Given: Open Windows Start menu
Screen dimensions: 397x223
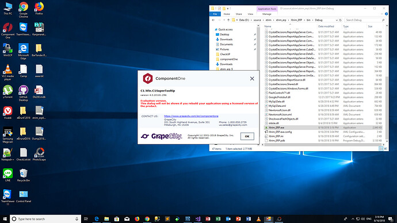Looking at the screenshot, I should tap(5, 219).
